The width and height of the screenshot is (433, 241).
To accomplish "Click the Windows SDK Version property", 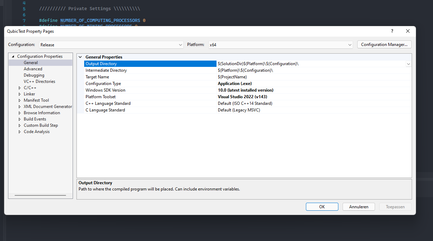I will tap(105, 90).
